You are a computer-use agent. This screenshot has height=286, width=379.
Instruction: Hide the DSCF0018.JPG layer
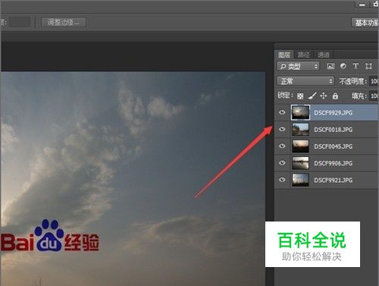point(282,129)
